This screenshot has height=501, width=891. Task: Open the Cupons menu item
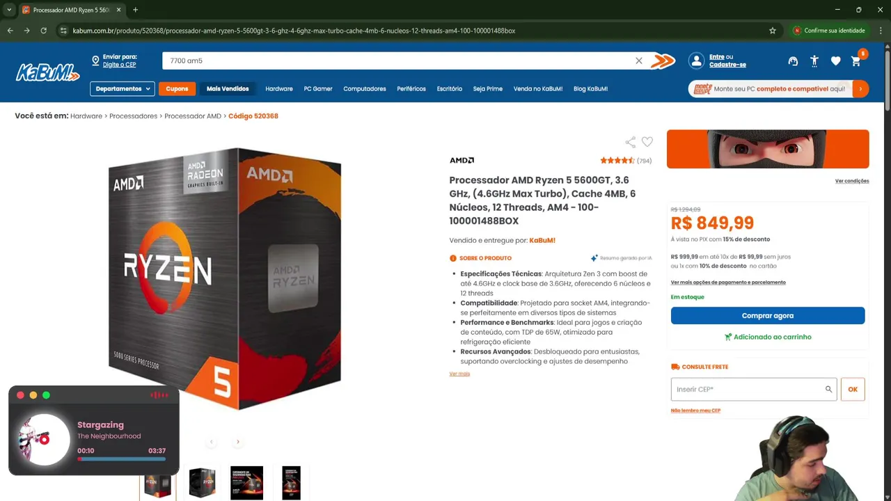point(177,89)
